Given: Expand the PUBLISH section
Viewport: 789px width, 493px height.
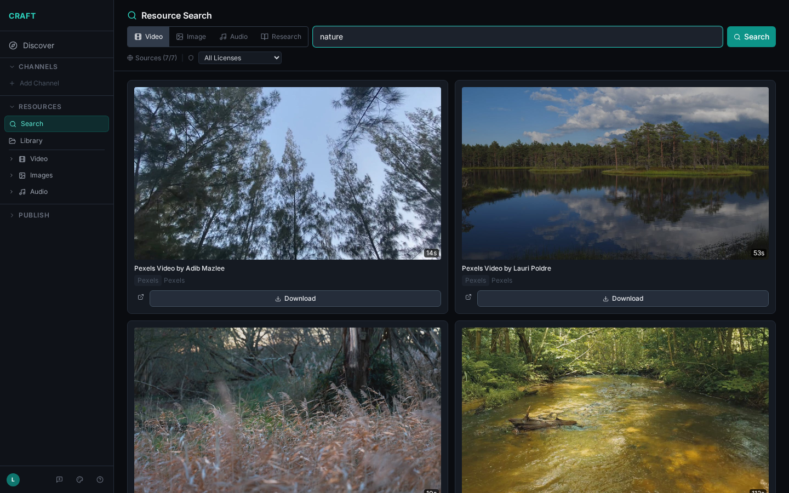Looking at the screenshot, I should click(12, 215).
